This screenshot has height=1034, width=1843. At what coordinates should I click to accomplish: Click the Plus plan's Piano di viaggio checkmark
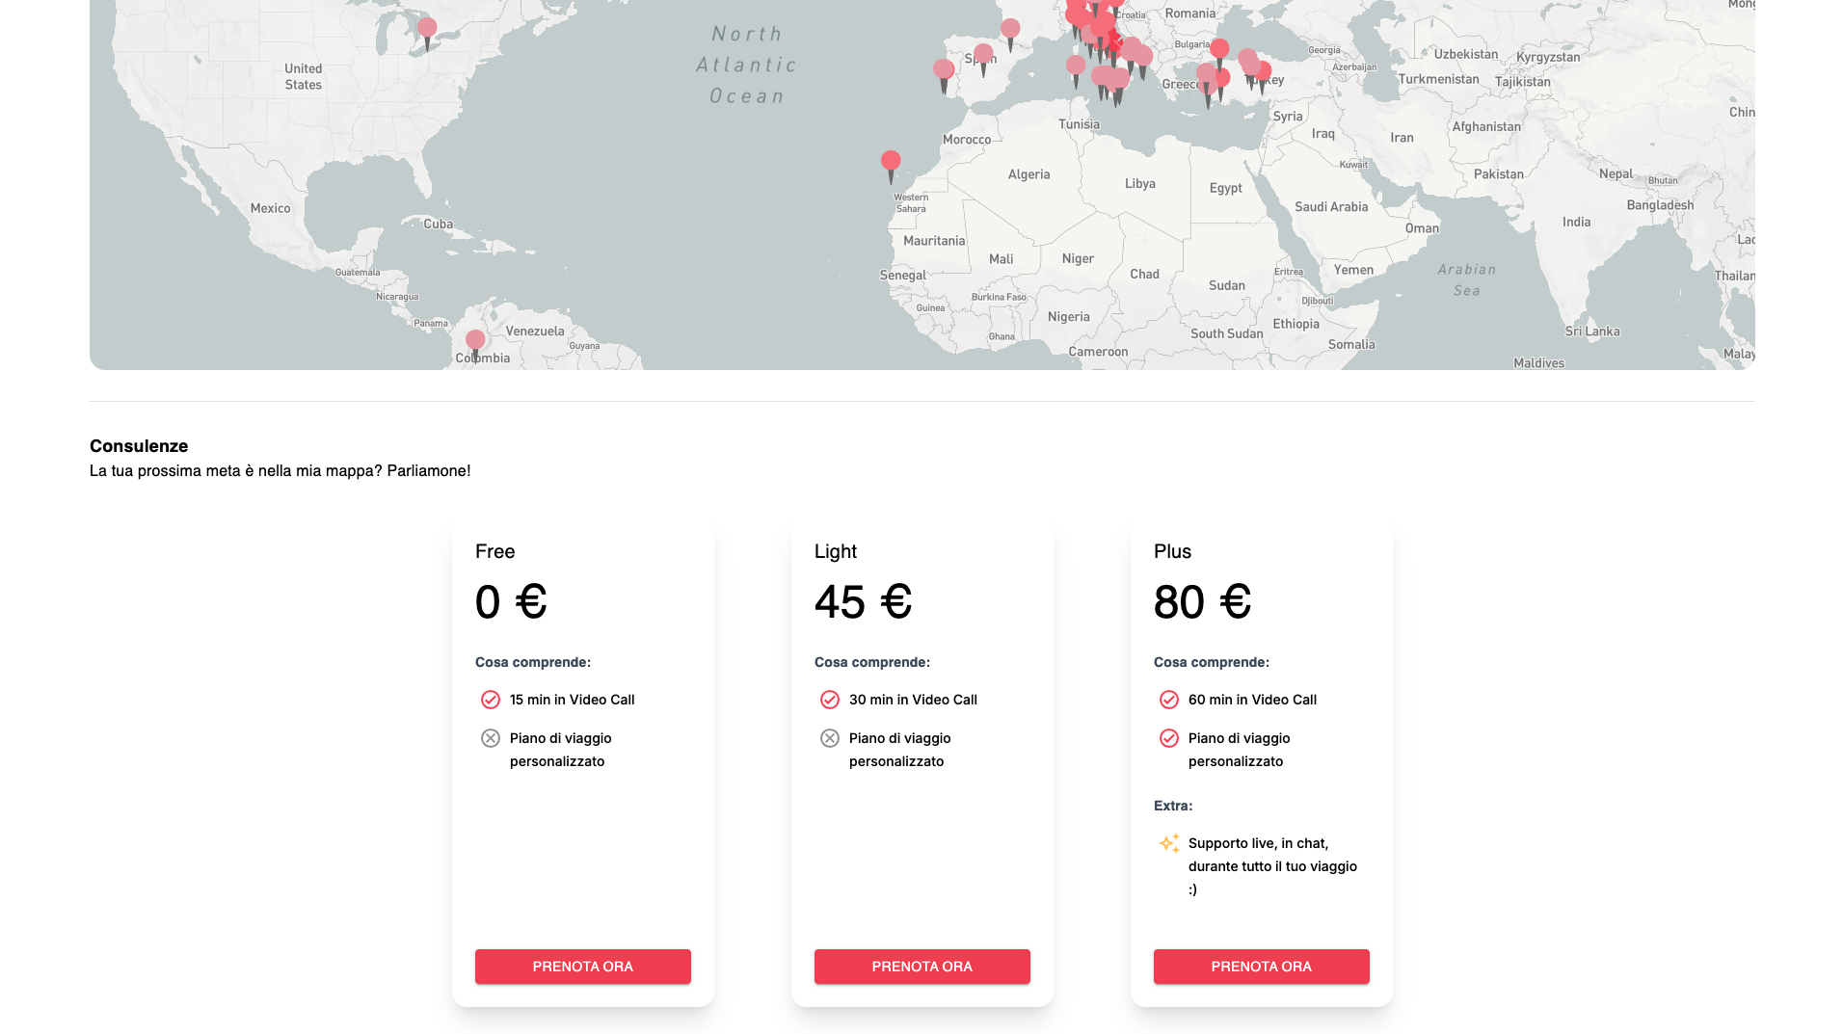[x=1169, y=738]
